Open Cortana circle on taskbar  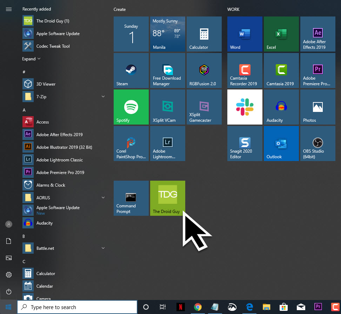[x=146, y=307]
